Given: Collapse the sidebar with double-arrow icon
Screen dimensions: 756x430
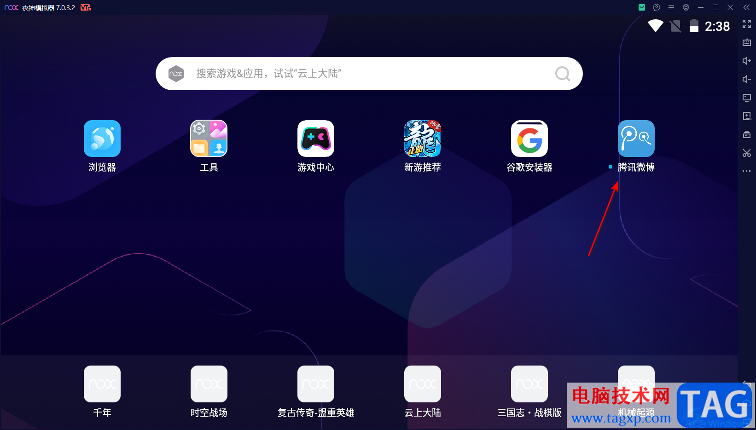Looking at the screenshot, I should (747, 7).
